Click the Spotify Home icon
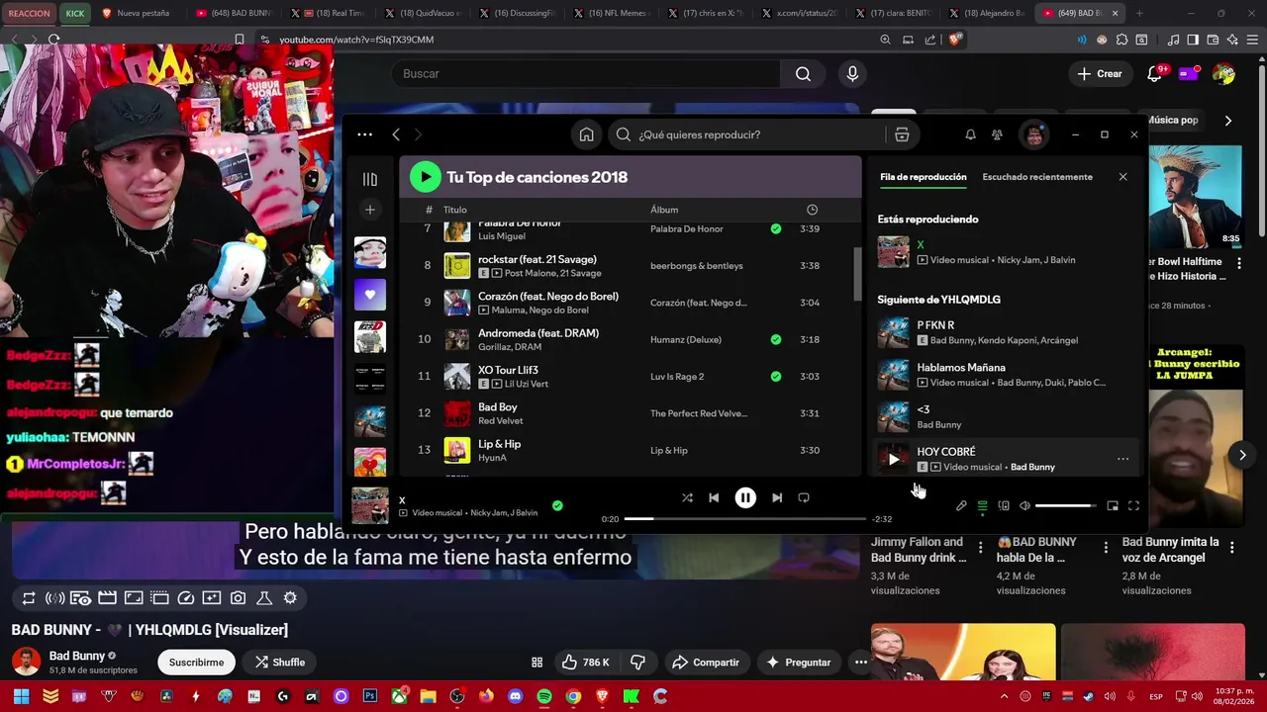 tap(587, 134)
